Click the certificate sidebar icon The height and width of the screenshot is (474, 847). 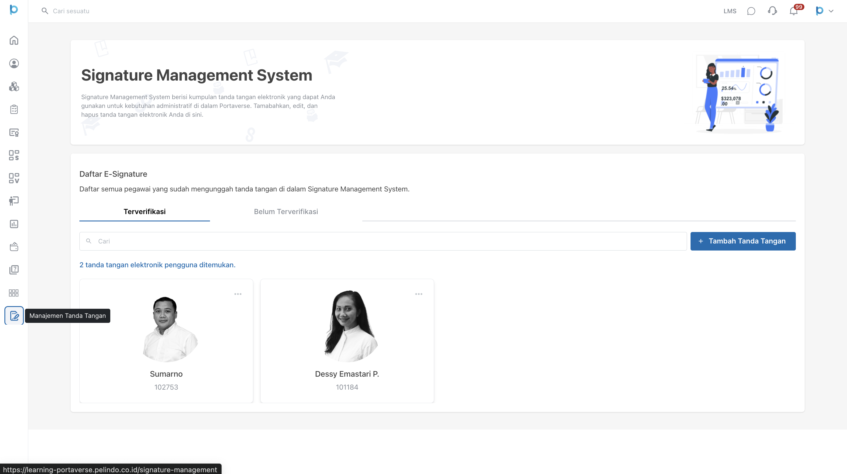coord(14,133)
